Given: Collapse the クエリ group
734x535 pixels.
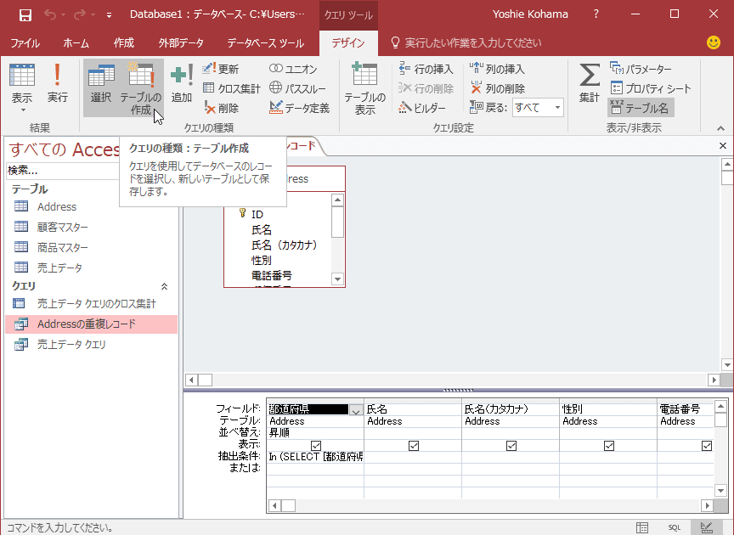Looking at the screenshot, I should (164, 286).
